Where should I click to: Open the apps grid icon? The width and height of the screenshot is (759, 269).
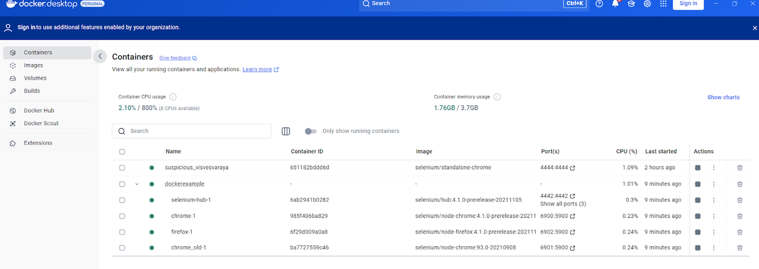(663, 3)
